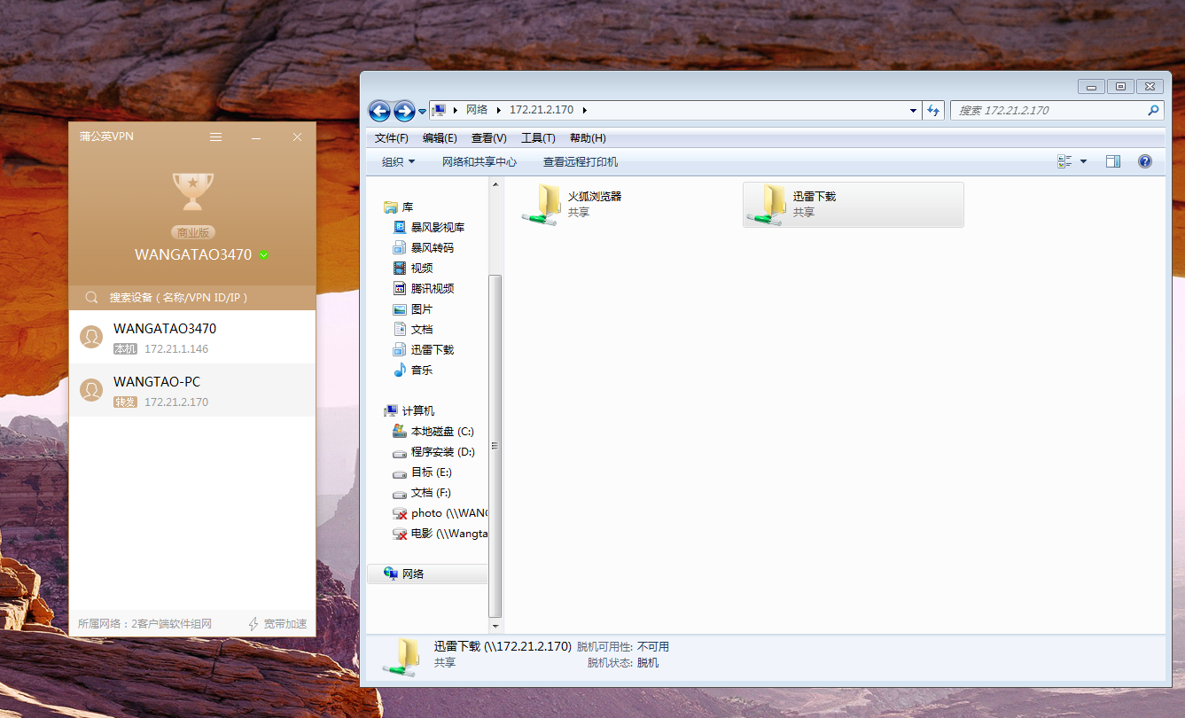The width and height of the screenshot is (1185, 718).
Task: Select WANGTAO-PC device row 172.21.2.170
Action: pyautogui.click(x=192, y=390)
